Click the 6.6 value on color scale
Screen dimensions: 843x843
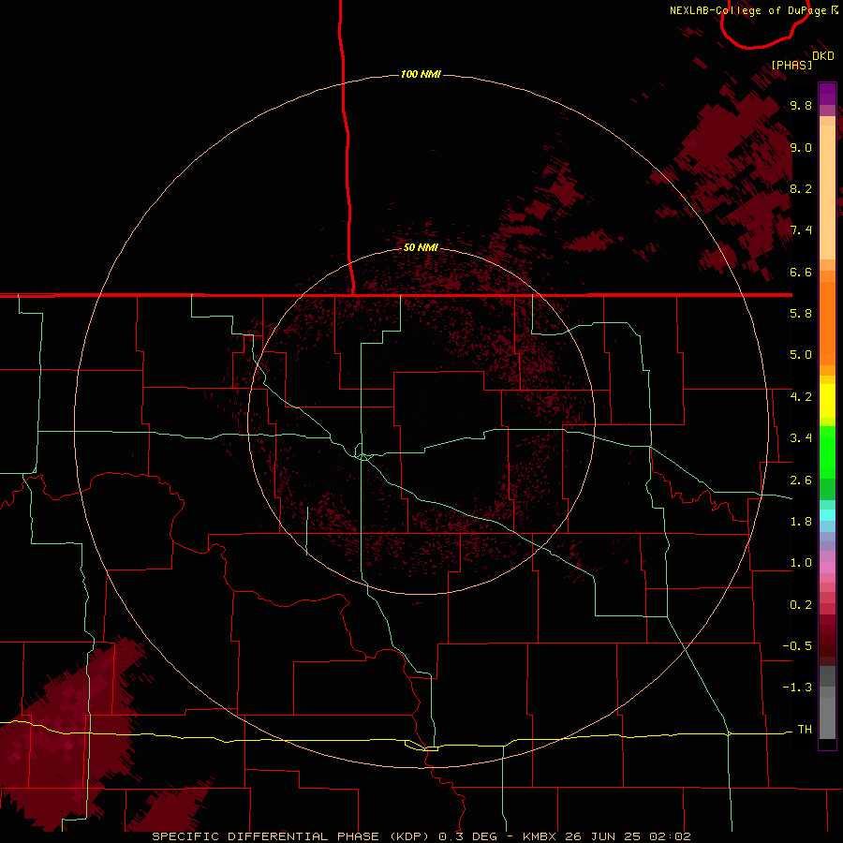tap(801, 272)
